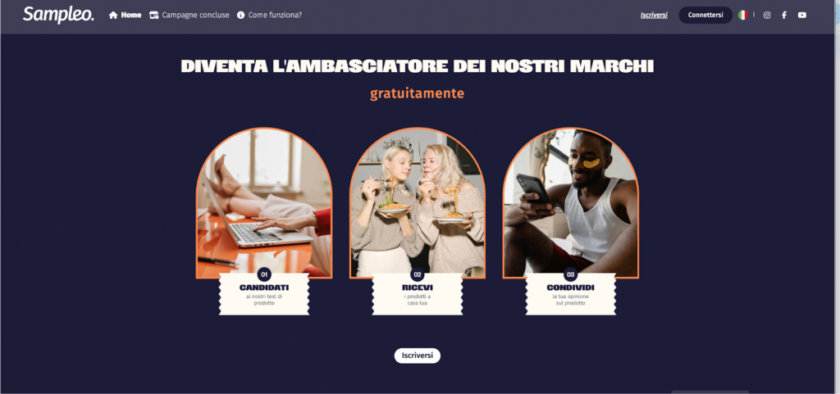Click the Connettersi button
The width and height of the screenshot is (840, 394).
[705, 15]
